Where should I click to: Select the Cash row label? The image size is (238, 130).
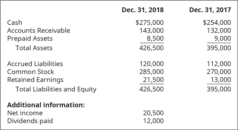15,23
